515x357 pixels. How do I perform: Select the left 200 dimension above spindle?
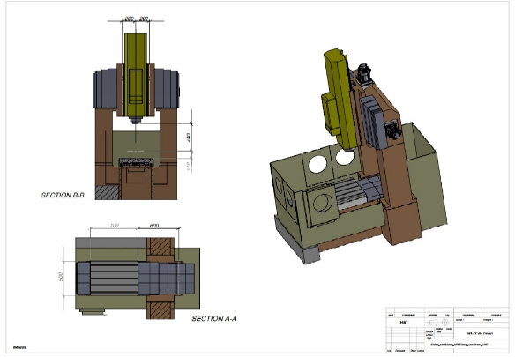click(x=130, y=19)
